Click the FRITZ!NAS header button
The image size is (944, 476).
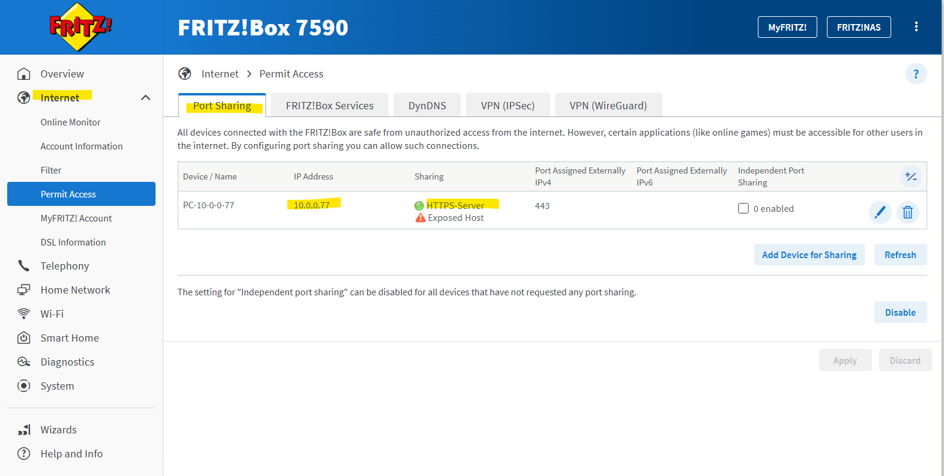point(859,27)
